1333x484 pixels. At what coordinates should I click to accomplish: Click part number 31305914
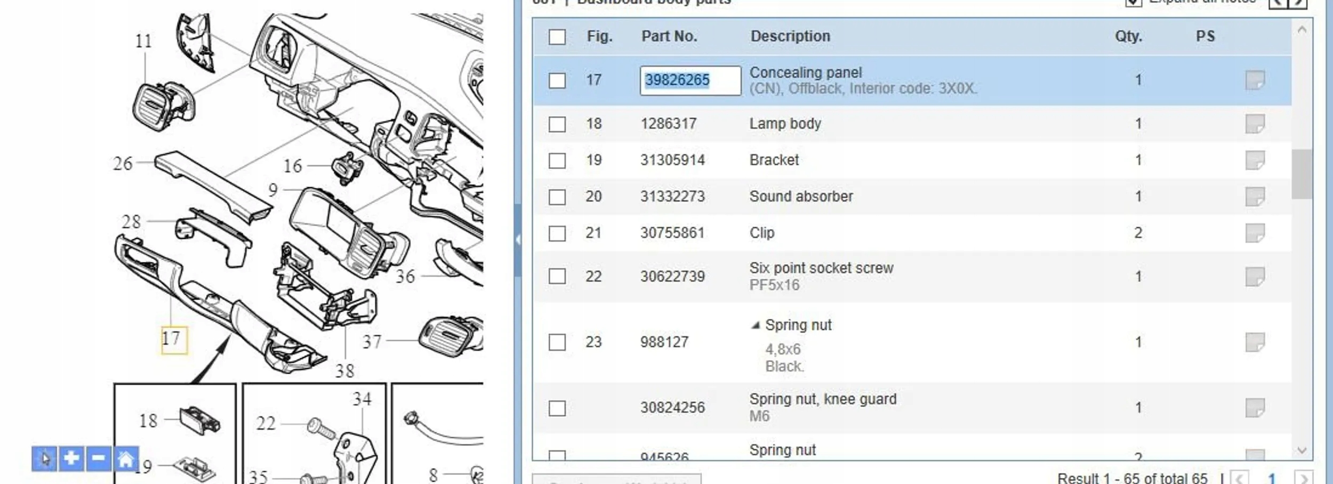click(672, 160)
